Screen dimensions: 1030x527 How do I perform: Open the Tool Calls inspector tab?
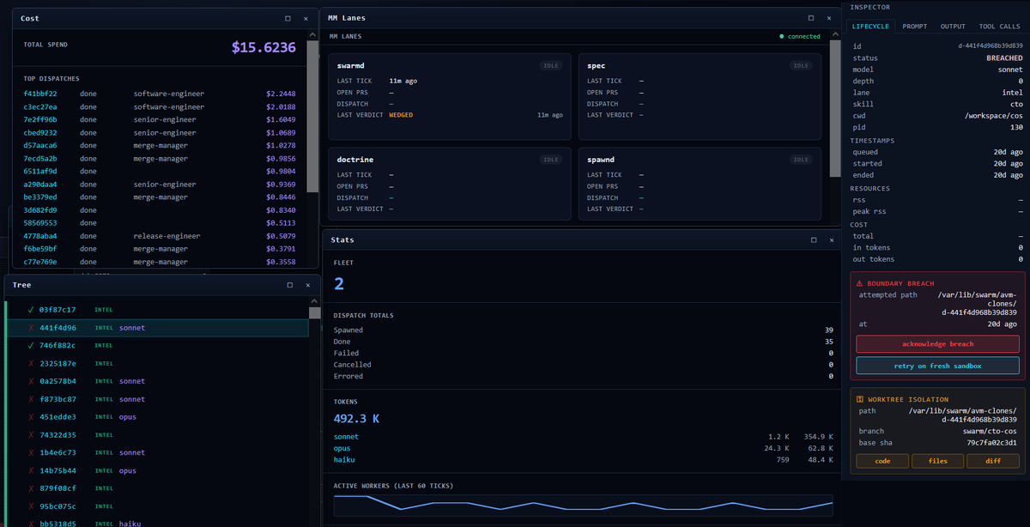999,27
